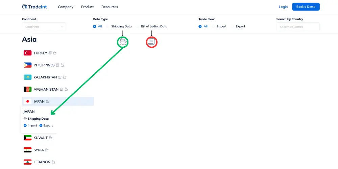Select the Trade Flow All radio
The width and height of the screenshot is (338, 169).
coord(200,26)
